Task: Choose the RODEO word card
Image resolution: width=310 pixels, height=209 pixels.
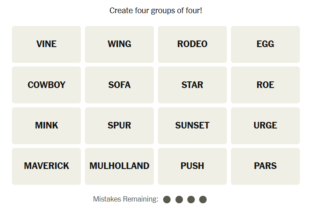Action: 192,44
